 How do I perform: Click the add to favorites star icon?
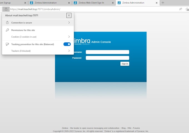tap(187, 9)
